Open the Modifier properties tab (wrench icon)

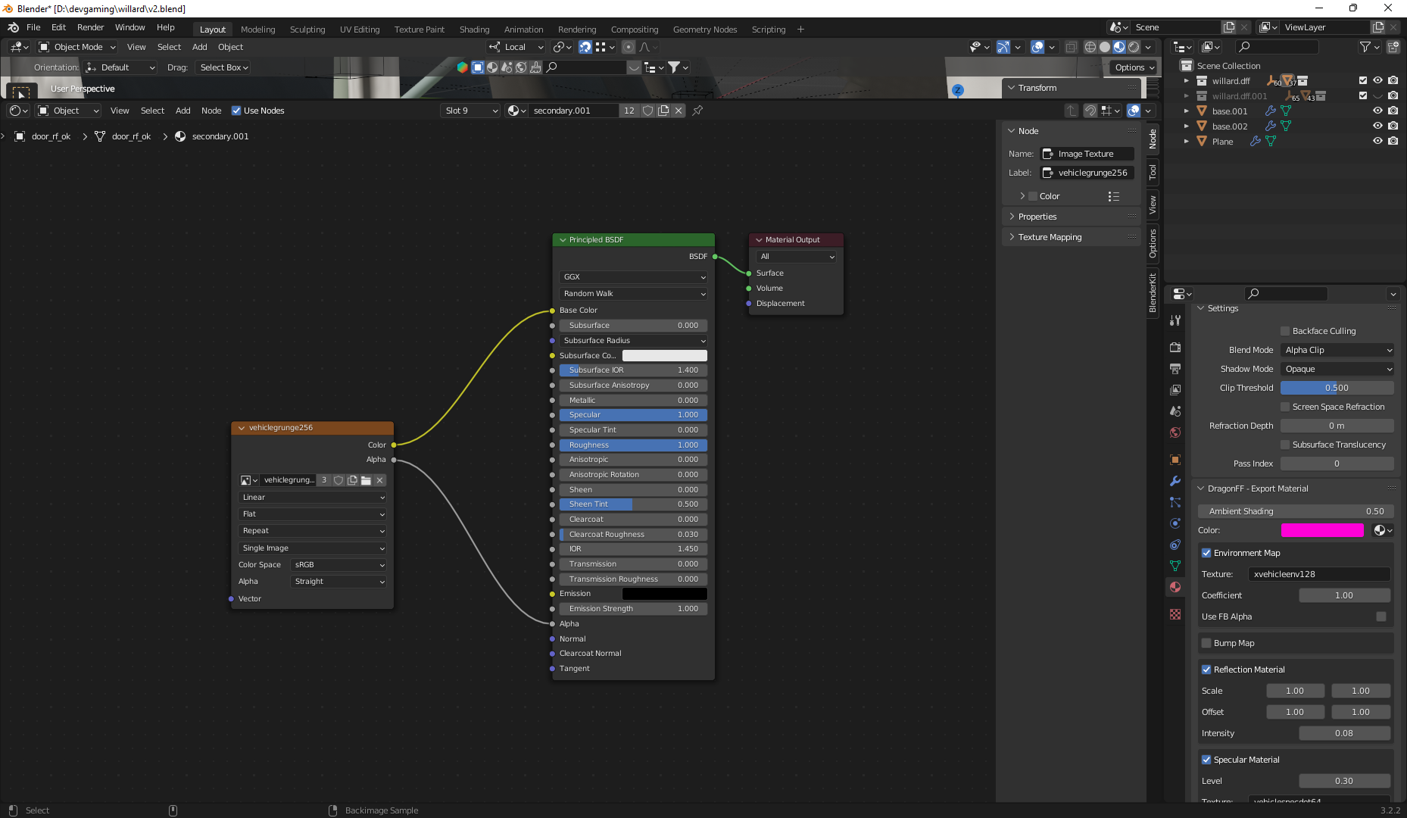click(1175, 481)
